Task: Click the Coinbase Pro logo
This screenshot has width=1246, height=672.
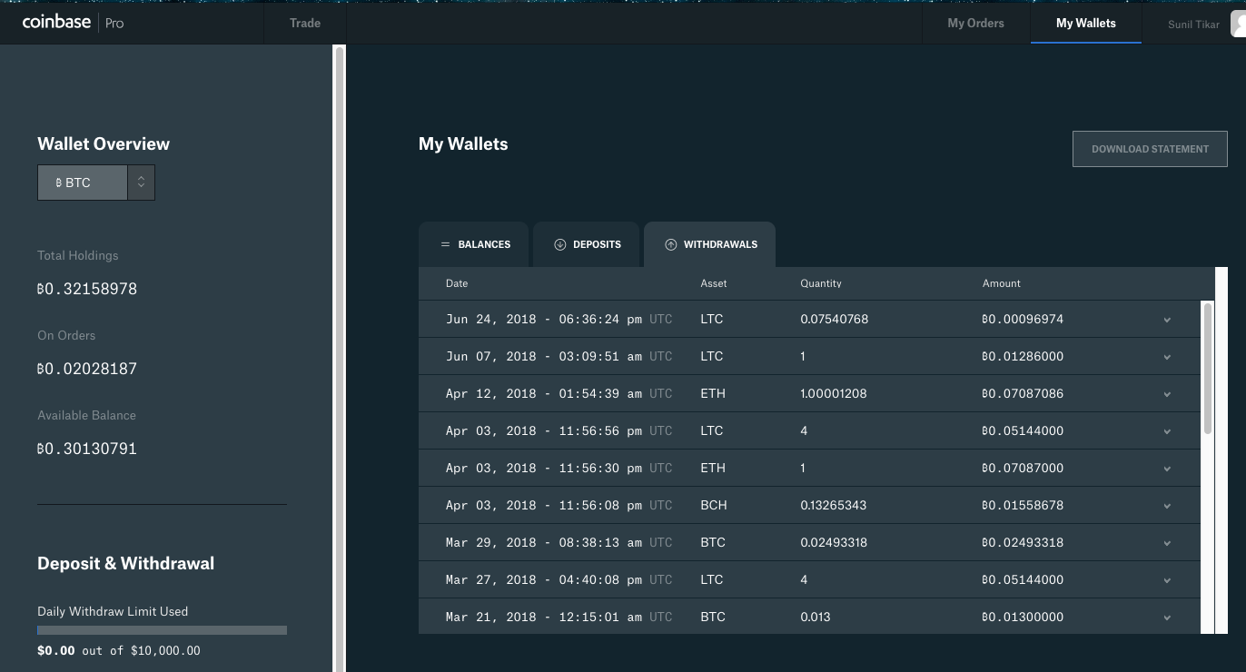Action: [73, 22]
